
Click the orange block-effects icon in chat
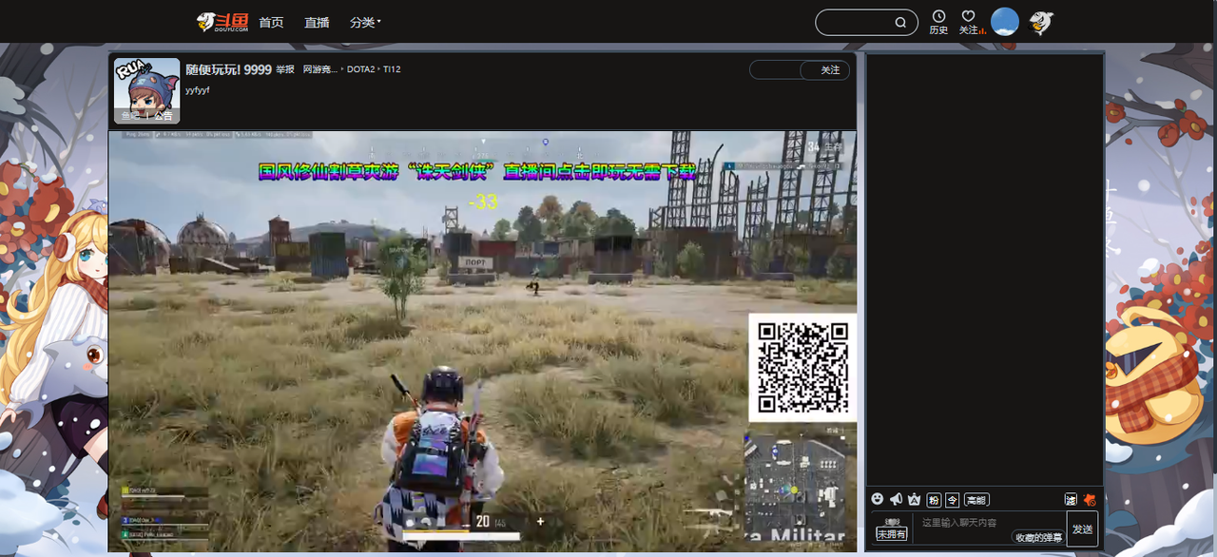(1090, 499)
